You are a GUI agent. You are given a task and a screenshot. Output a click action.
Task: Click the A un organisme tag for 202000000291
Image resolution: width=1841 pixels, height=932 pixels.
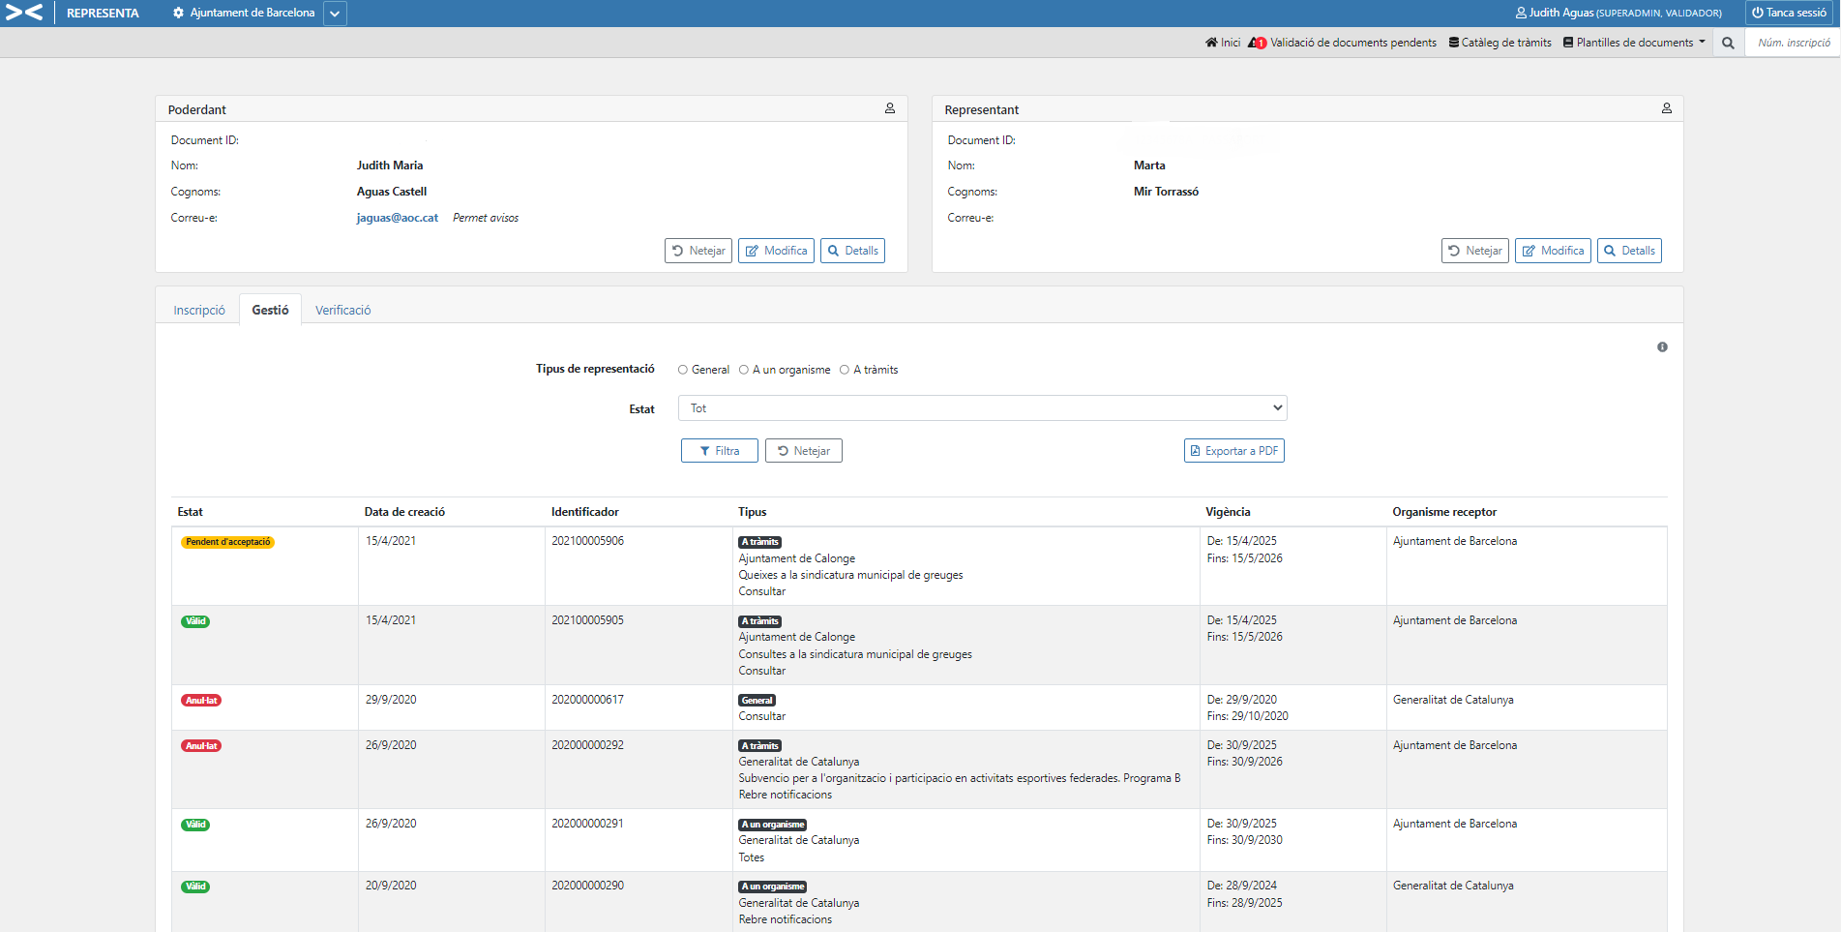[x=773, y=825]
